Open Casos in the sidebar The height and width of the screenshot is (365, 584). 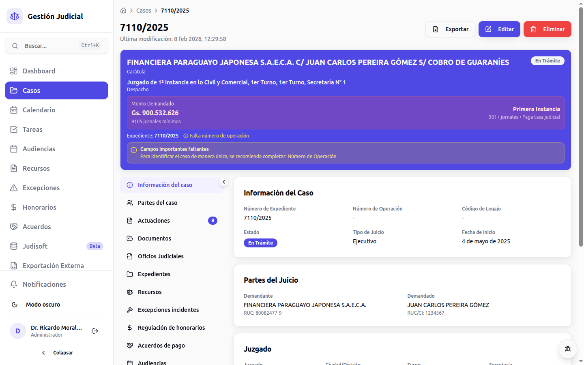pyautogui.click(x=56, y=90)
